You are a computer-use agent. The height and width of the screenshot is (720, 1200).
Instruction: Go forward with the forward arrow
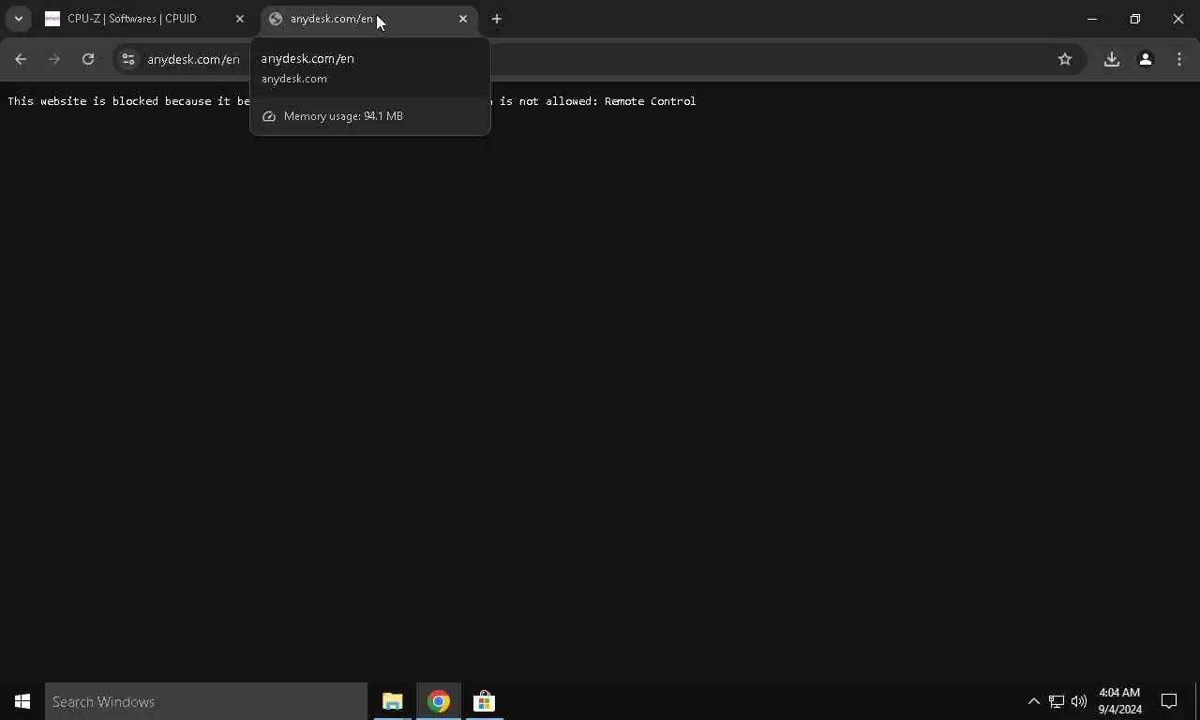click(54, 59)
